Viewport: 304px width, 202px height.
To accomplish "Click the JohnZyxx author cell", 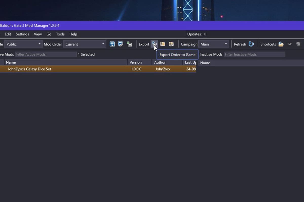I will [163, 69].
